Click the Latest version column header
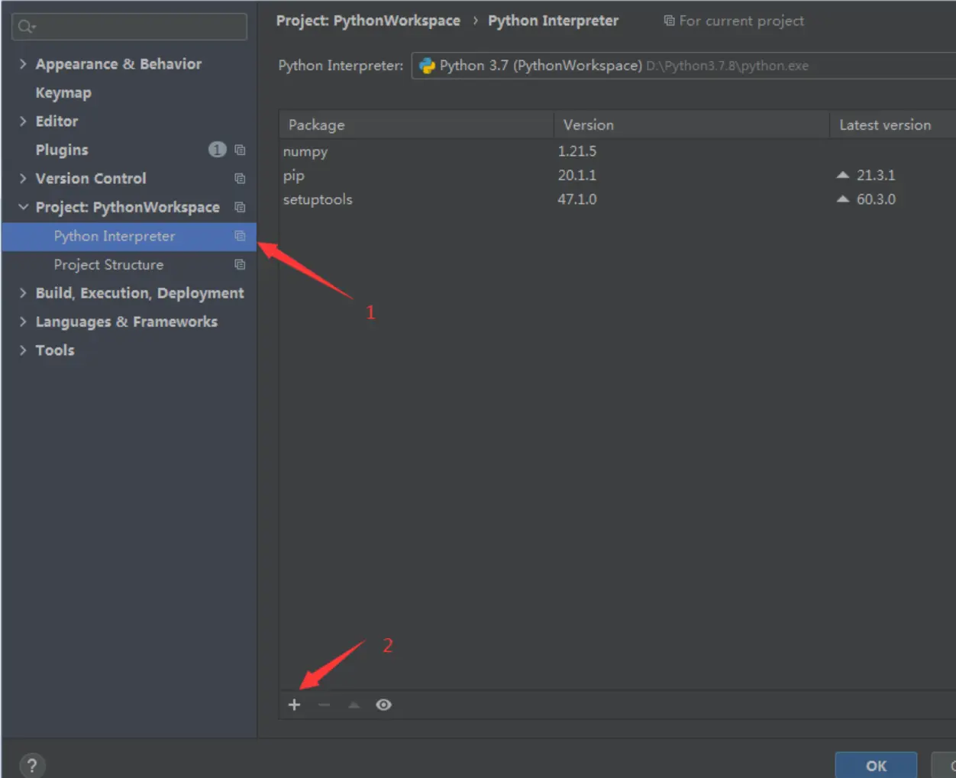The image size is (956, 778). (x=893, y=124)
